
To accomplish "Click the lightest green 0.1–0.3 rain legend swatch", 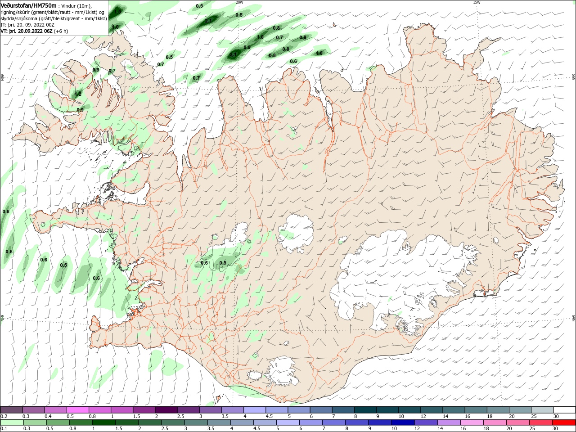I will point(11,423).
